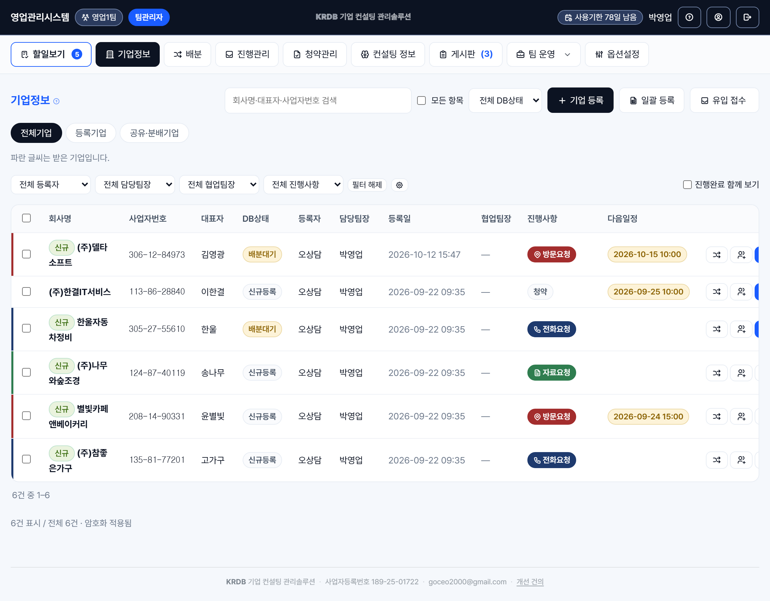Click shuffle distribute icon for (주)참좋은가구 row
Screen dimensions: 770x601
[x=717, y=460]
